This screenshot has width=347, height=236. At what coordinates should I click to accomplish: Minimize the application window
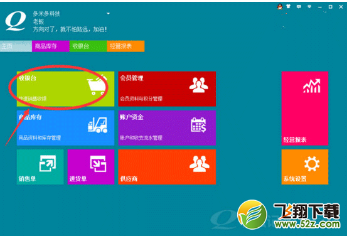coord(320,7)
